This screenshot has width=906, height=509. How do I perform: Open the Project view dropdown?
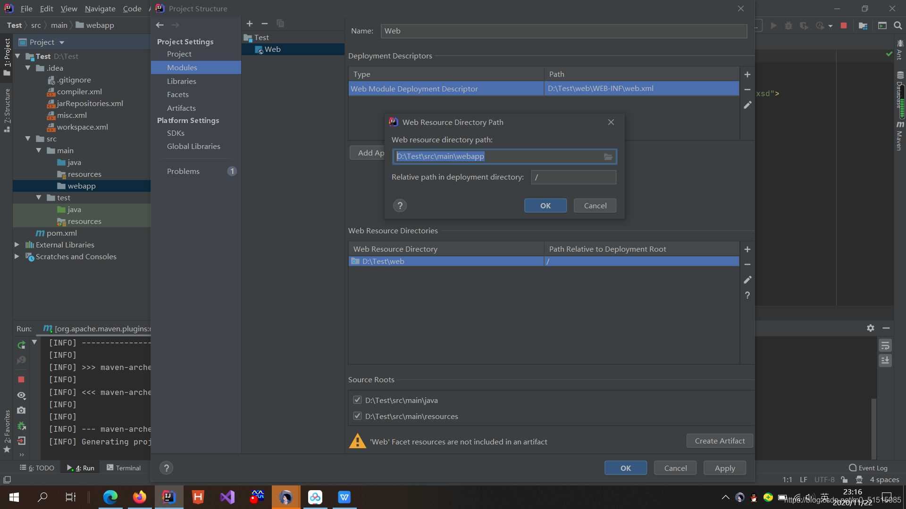(x=62, y=42)
